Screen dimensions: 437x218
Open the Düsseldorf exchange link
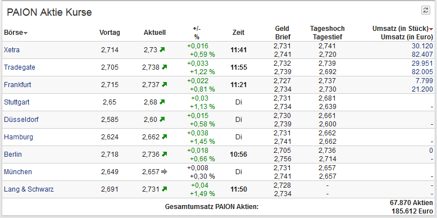21,120
